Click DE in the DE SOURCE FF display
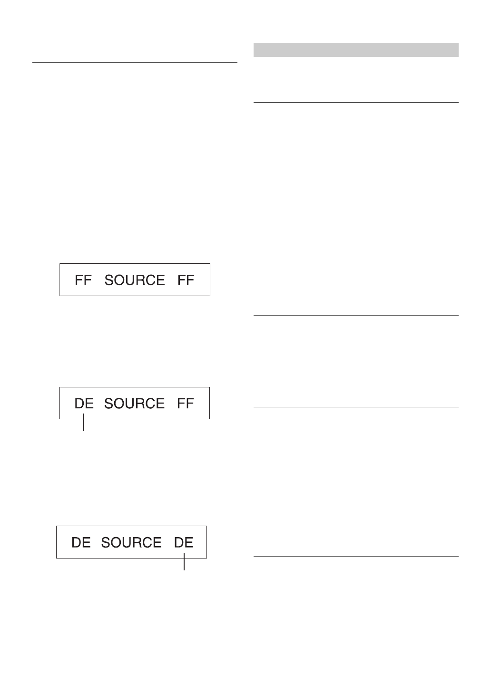Screen dimensions: 491x693 (x=84, y=404)
